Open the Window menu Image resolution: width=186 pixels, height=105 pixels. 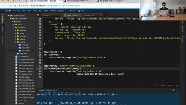(x=53, y=11)
